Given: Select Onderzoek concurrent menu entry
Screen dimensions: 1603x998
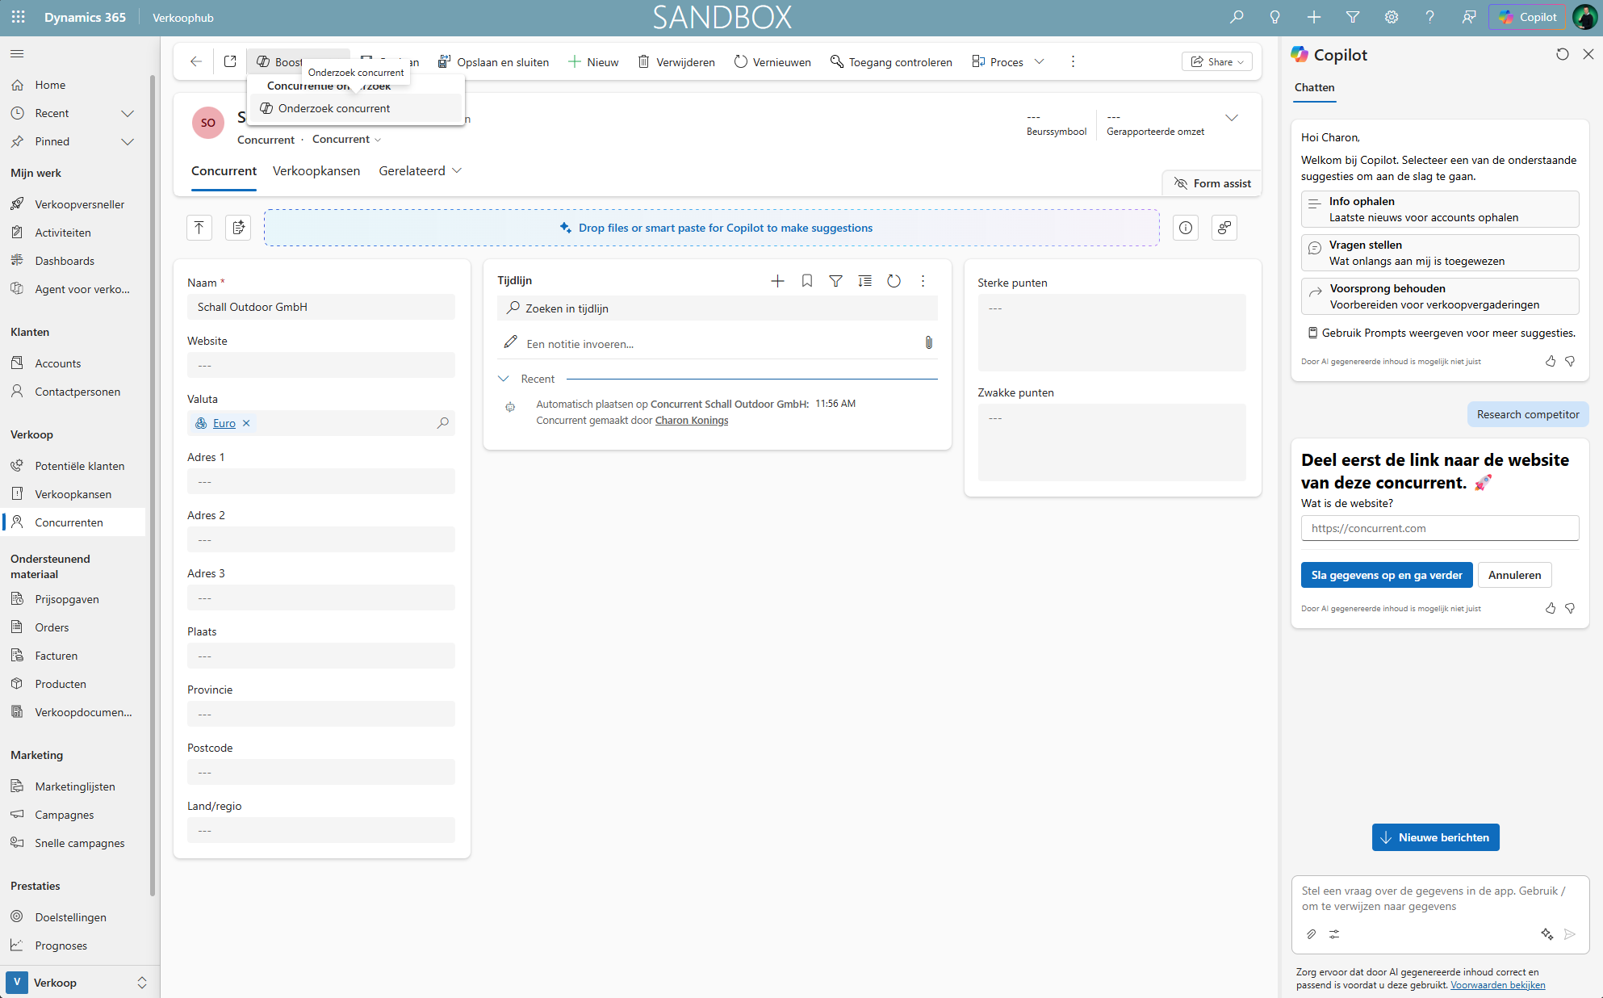Looking at the screenshot, I should (333, 108).
